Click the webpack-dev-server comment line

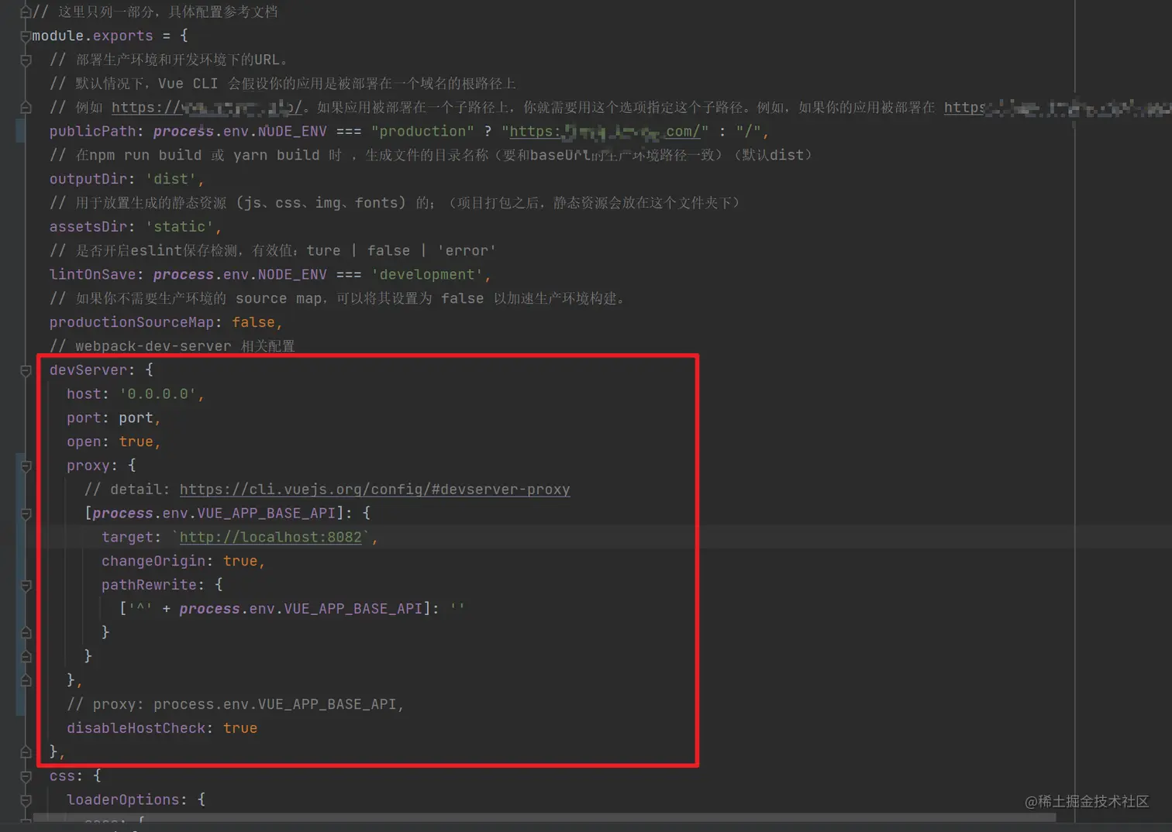click(172, 346)
